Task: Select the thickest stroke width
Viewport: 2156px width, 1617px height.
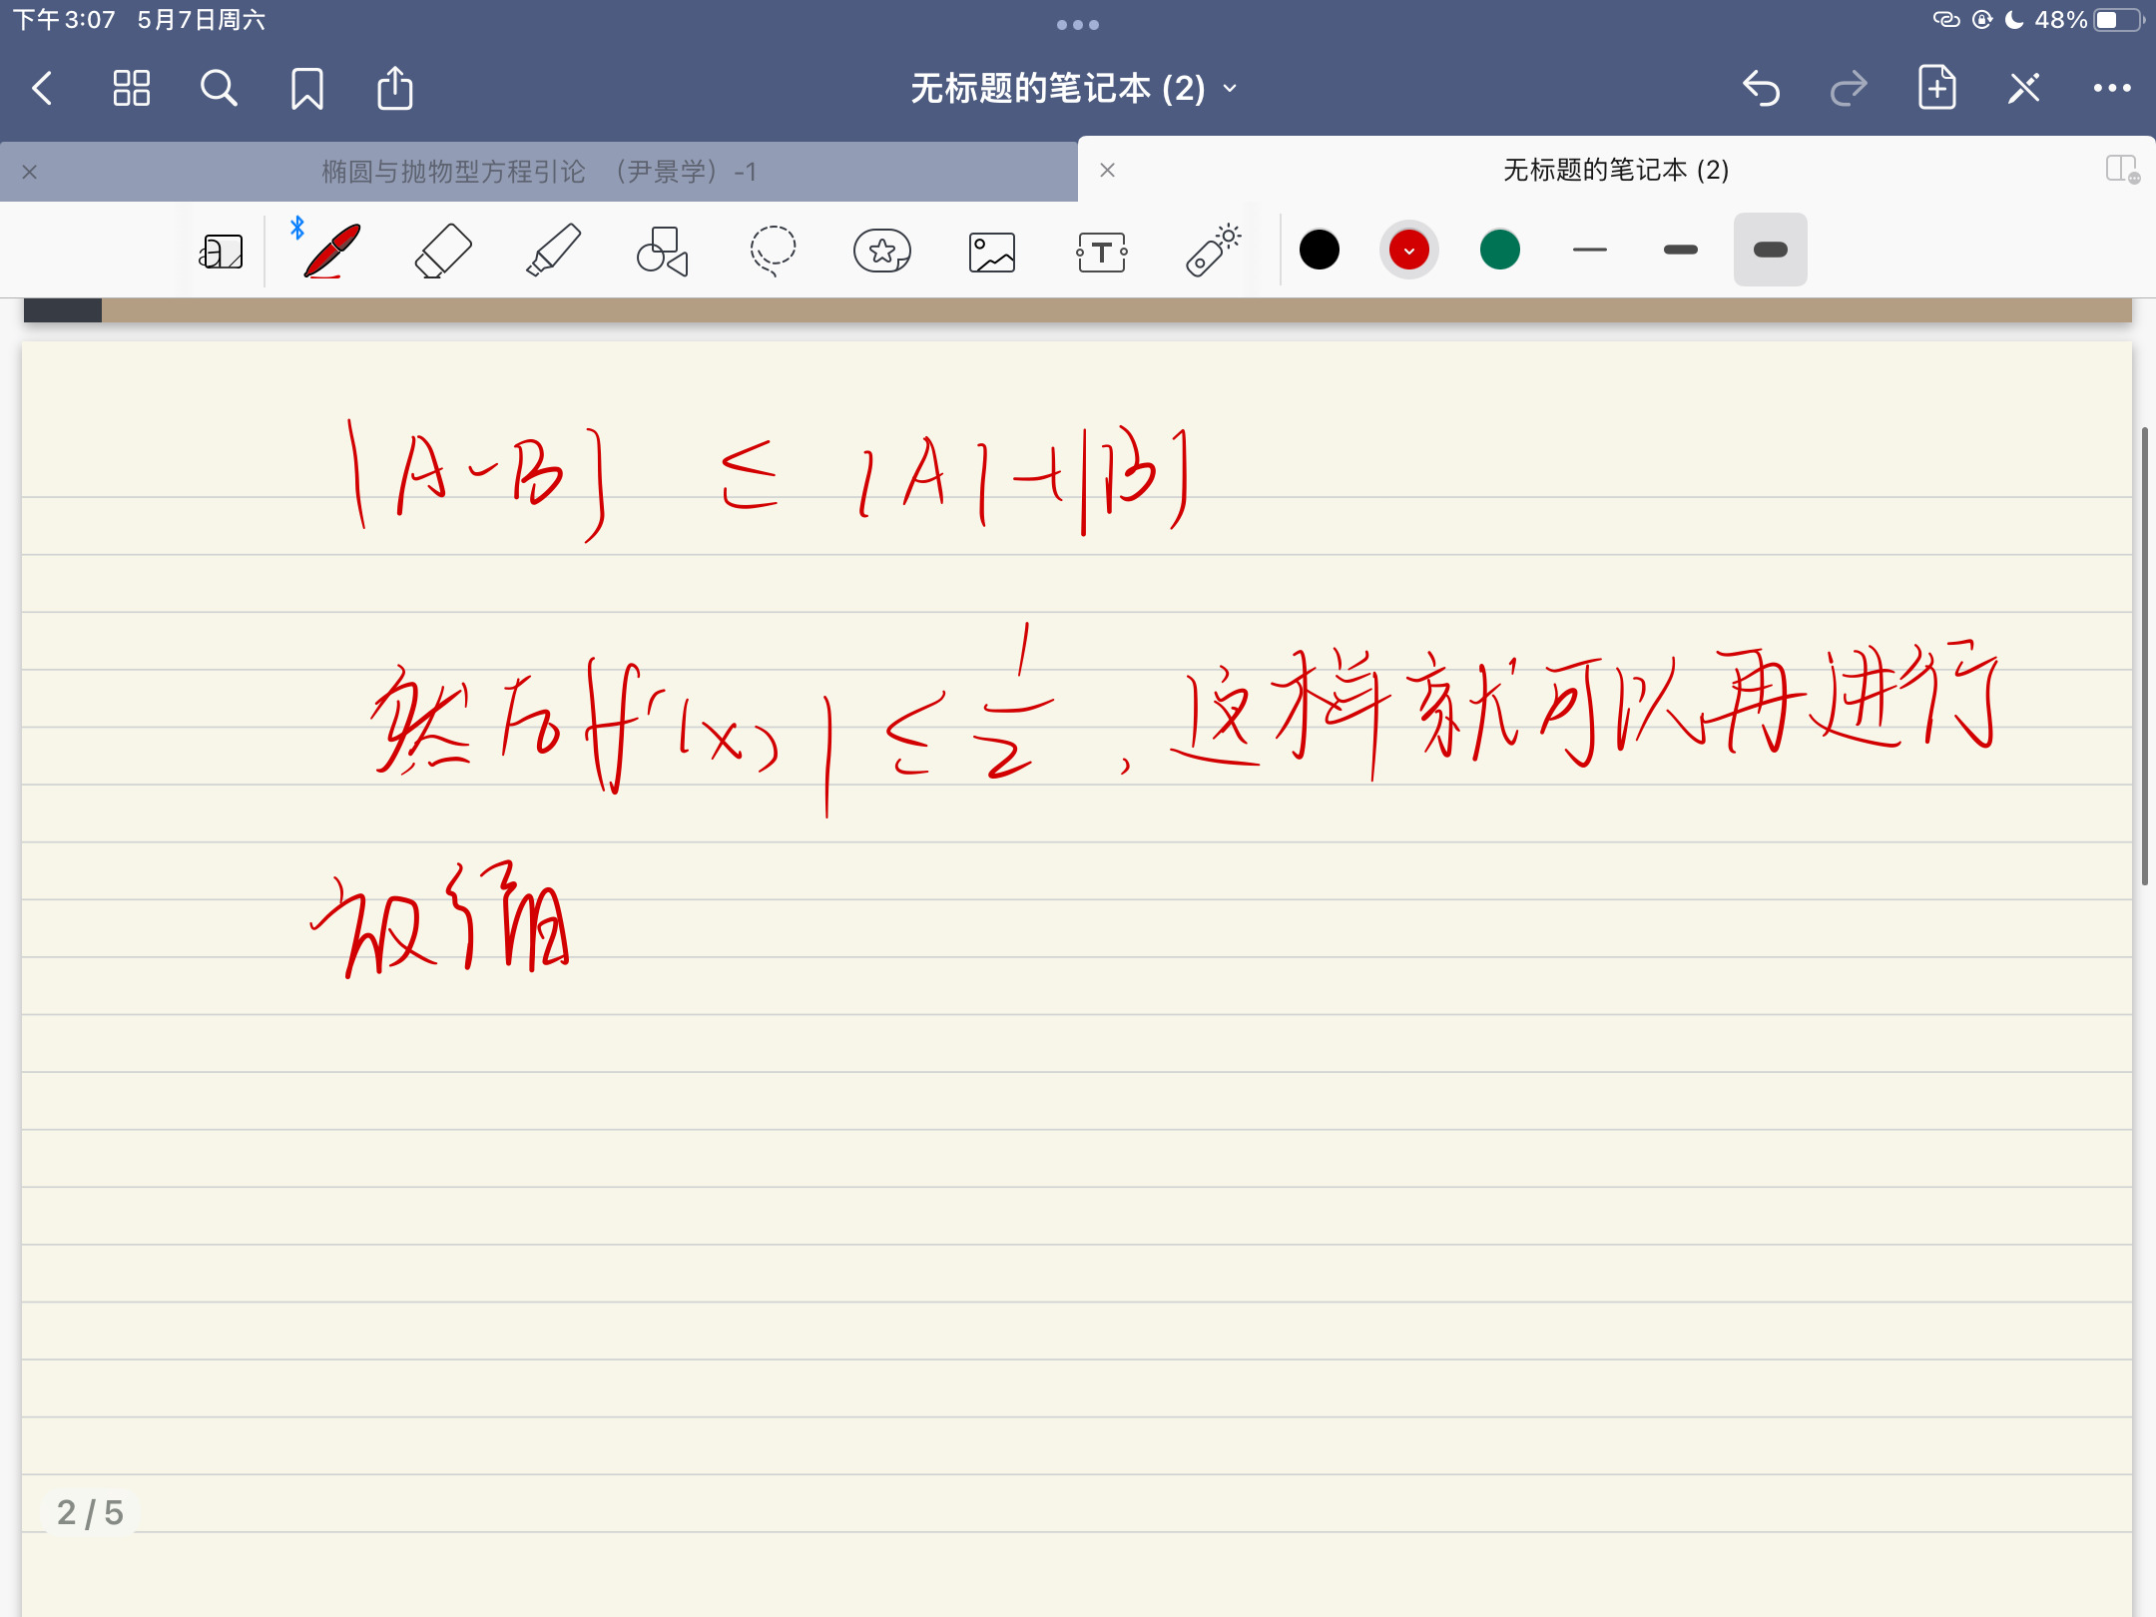Action: pos(1770,250)
